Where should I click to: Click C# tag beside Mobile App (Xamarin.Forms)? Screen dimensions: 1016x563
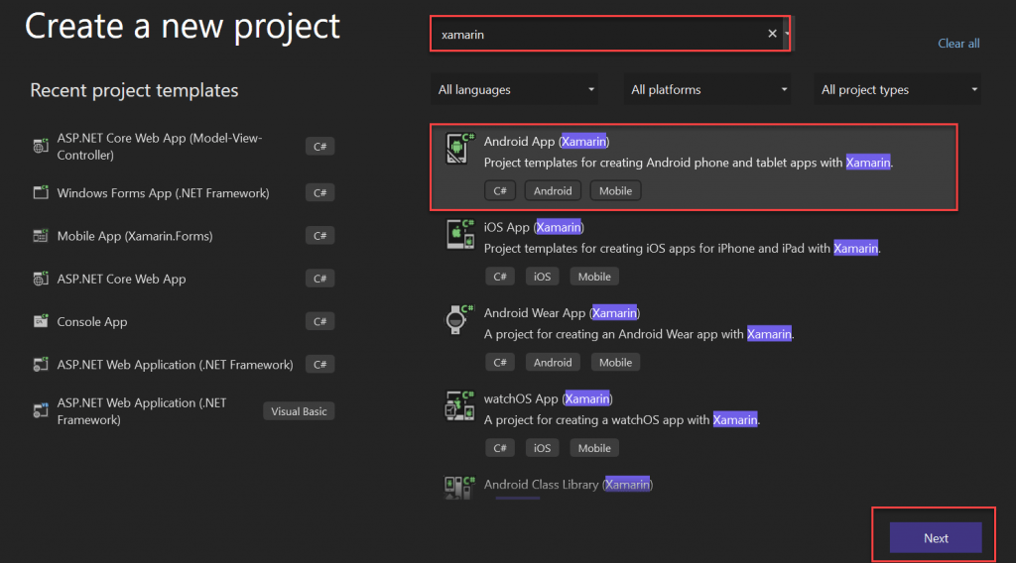point(320,236)
